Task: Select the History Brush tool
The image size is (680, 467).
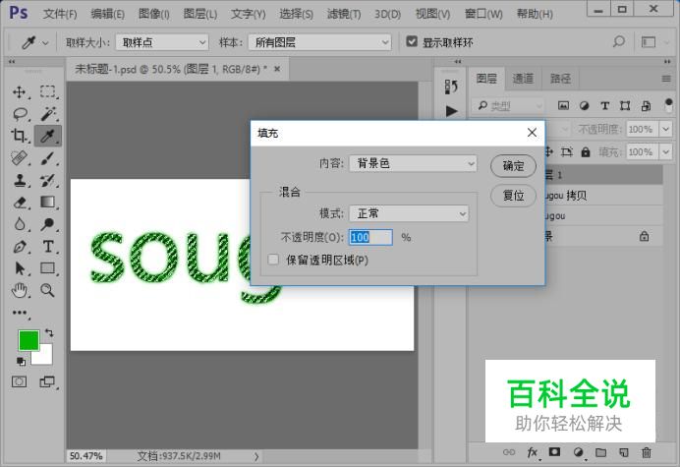Action: [x=48, y=180]
